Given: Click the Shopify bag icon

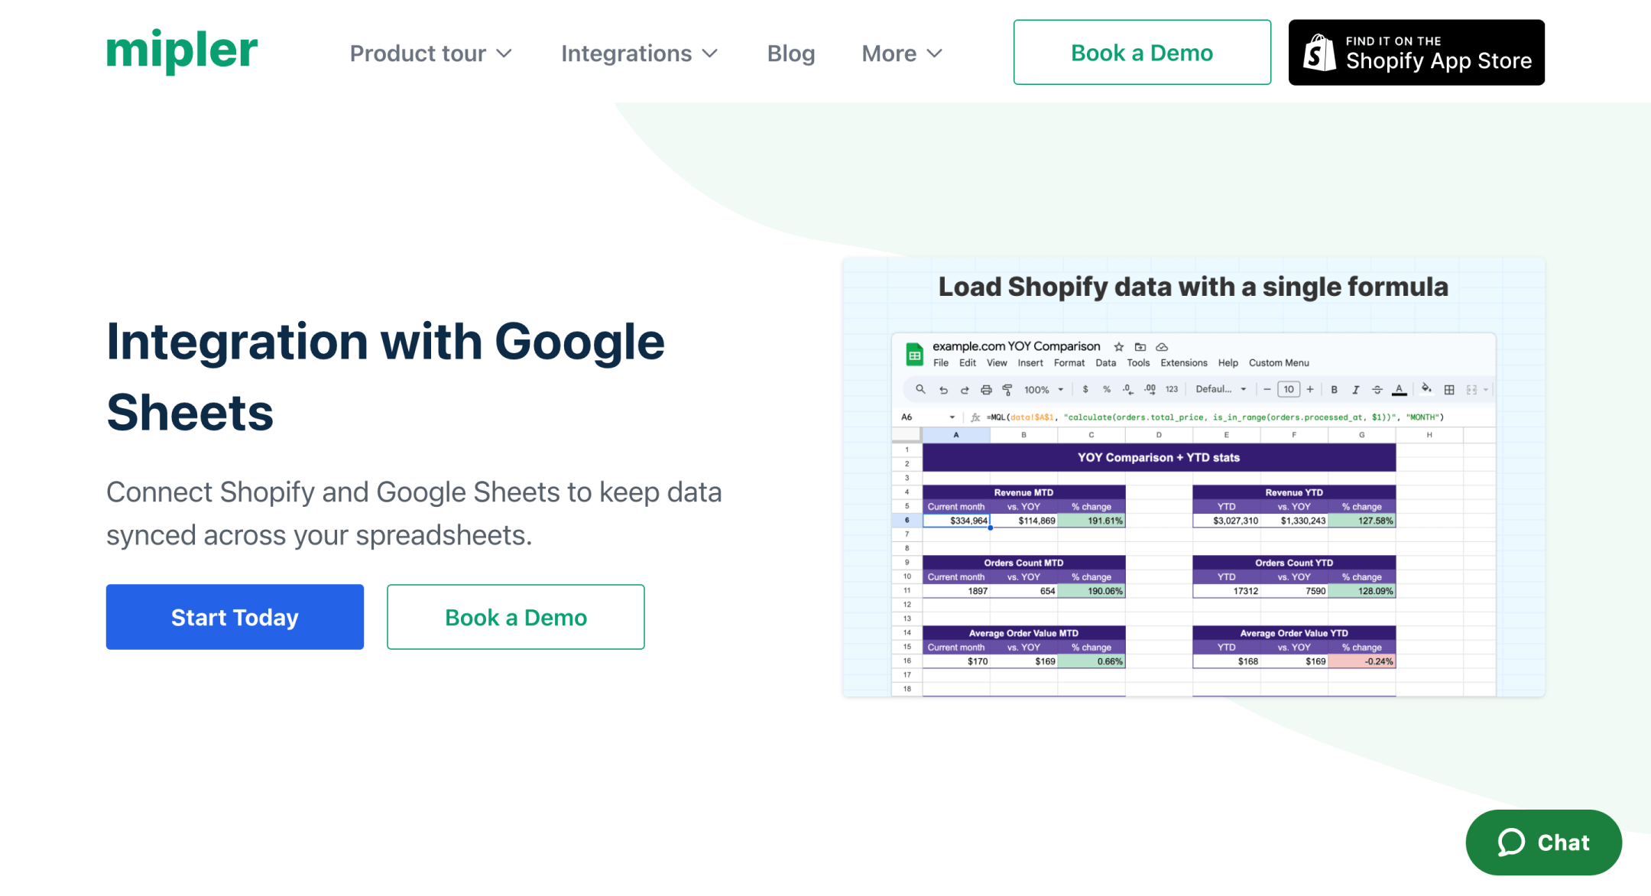Looking at the screenshot, I should point(1319,53).
